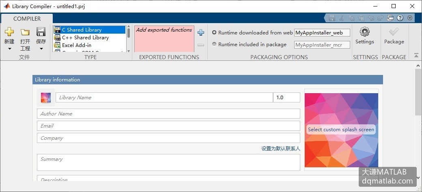Click the Library Name field
This screenshot has height=192, width=422.
[x=164, y=98]
